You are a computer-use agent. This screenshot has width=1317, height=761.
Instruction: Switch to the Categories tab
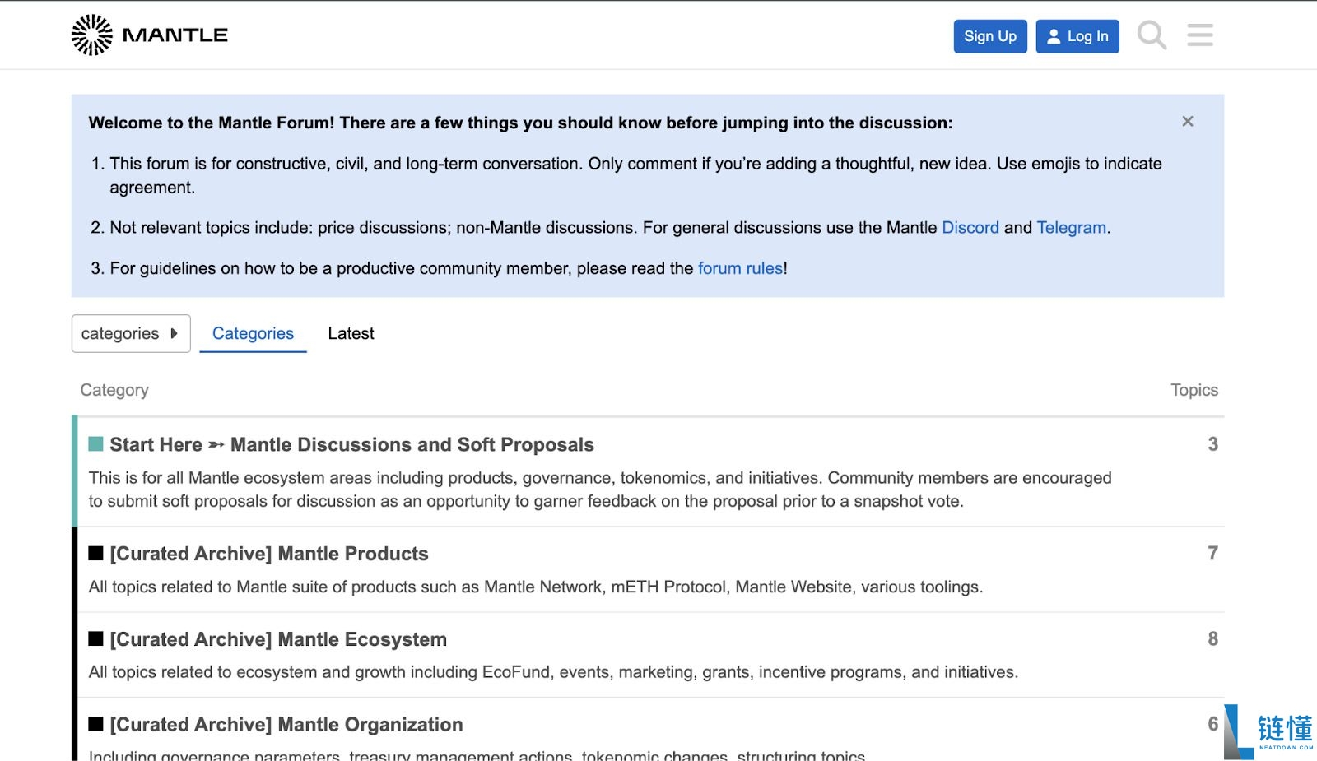(x=253, y=333)
